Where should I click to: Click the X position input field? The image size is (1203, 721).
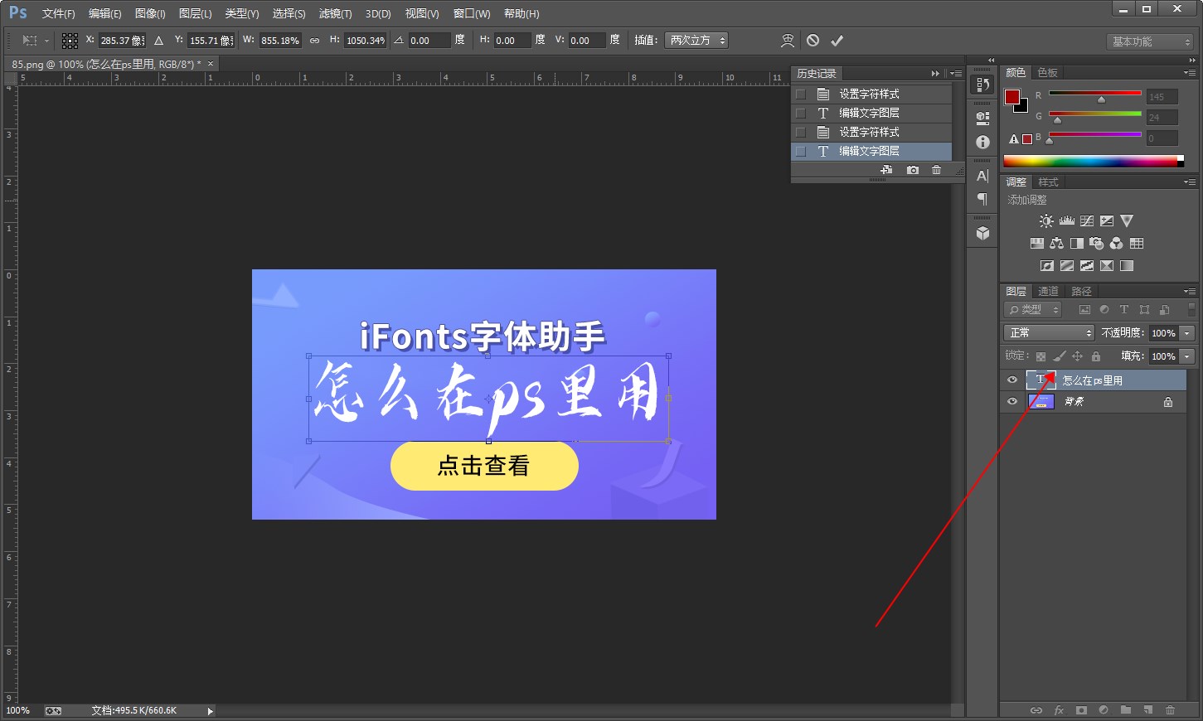(x=123, y=41)
